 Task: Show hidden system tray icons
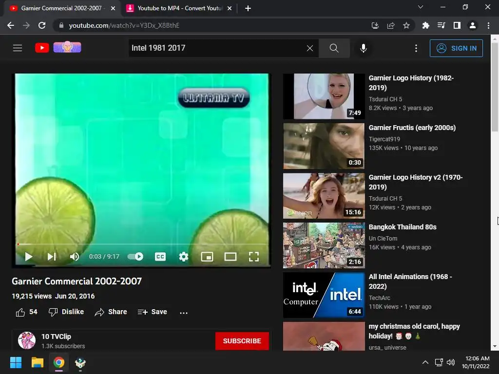coord(425,362)
